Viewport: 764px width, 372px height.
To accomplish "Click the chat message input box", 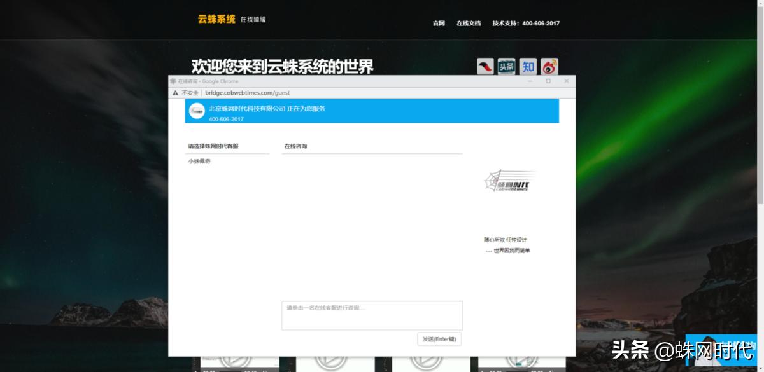I will (372, 315).
